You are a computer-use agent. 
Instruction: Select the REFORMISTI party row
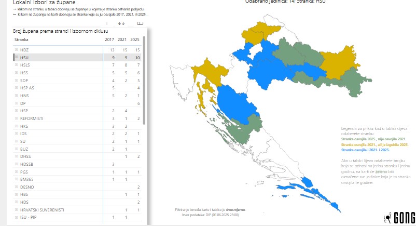32,118
